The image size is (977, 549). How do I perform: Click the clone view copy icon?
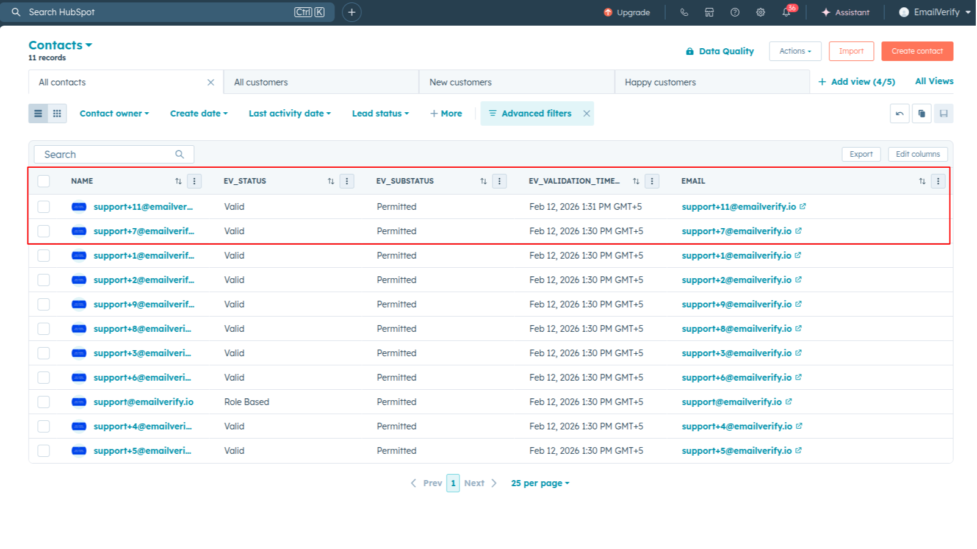[921, 113]
